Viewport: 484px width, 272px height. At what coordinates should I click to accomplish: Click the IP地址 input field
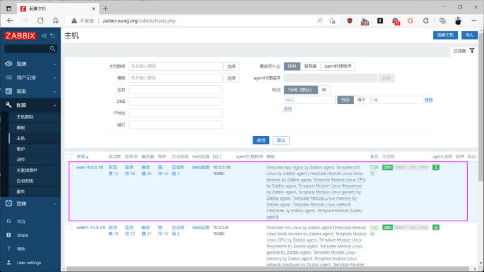(x=175, y=113)
